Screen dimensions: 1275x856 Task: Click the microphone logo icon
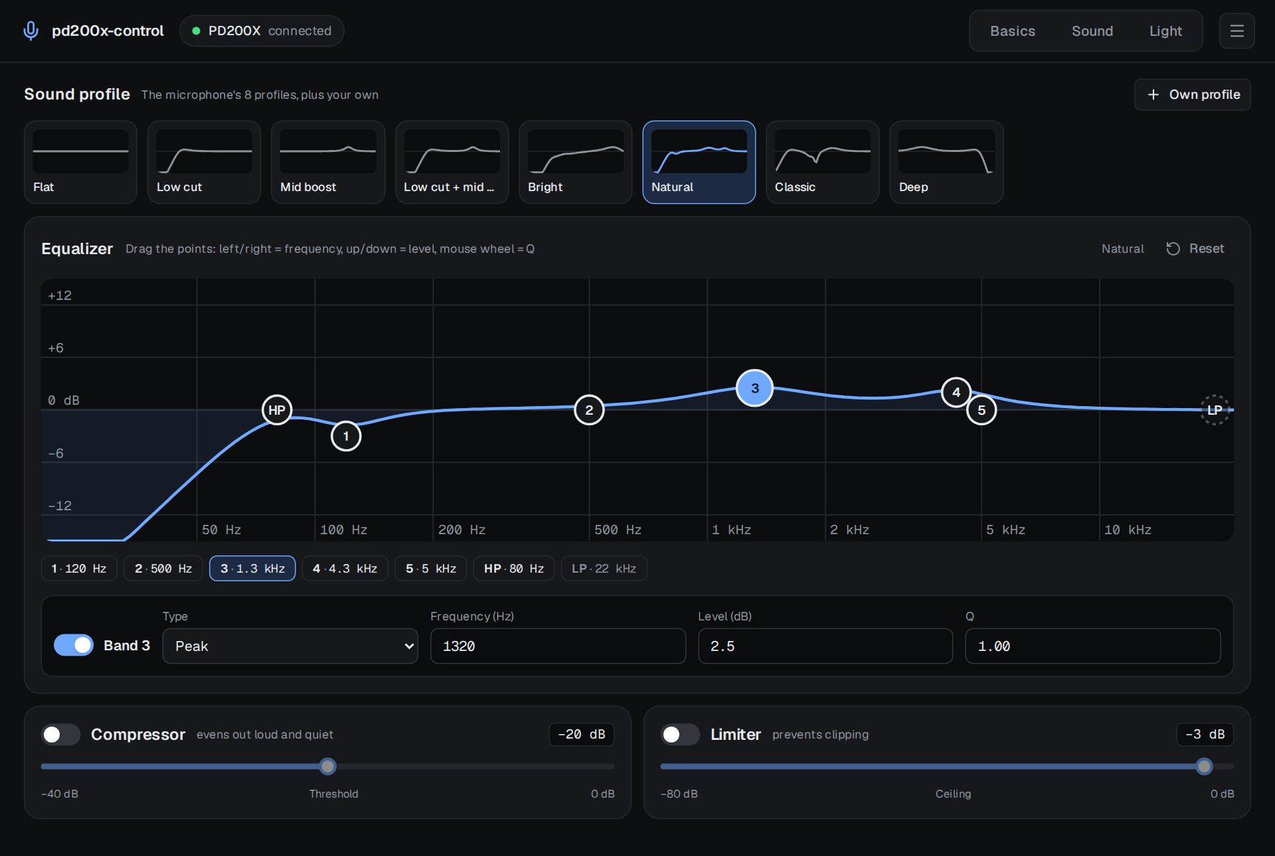click(31, 31)
